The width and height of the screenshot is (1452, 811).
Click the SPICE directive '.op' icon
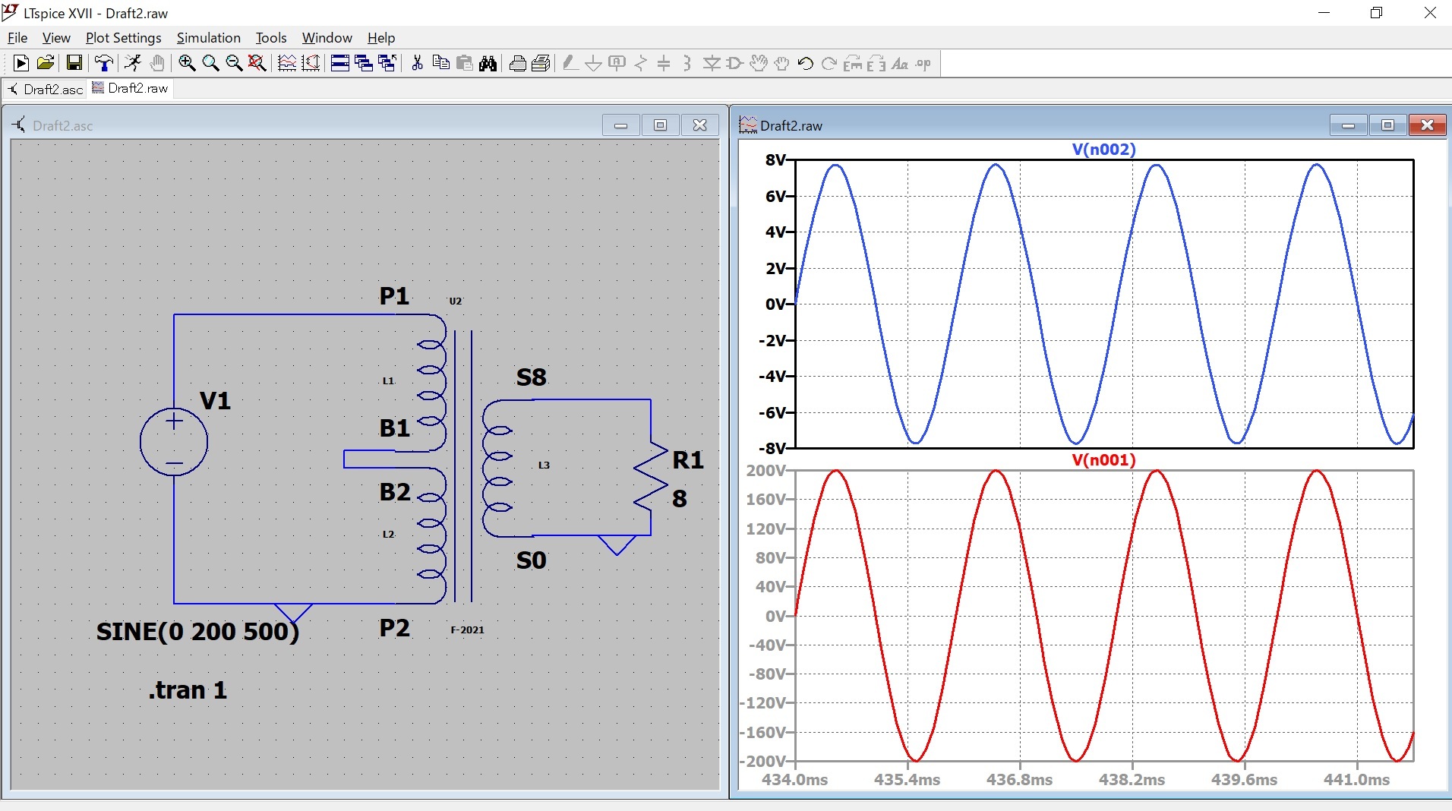[923, 64]
